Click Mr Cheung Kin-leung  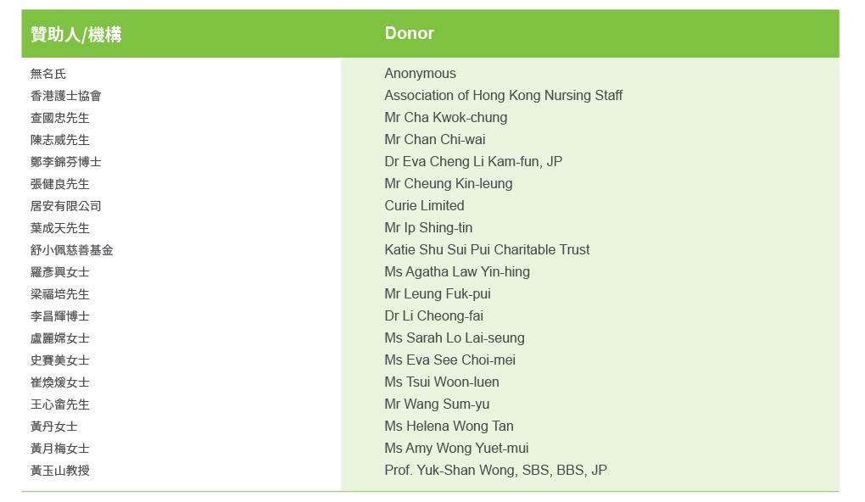pyautogui.click(x=448, y=184)
